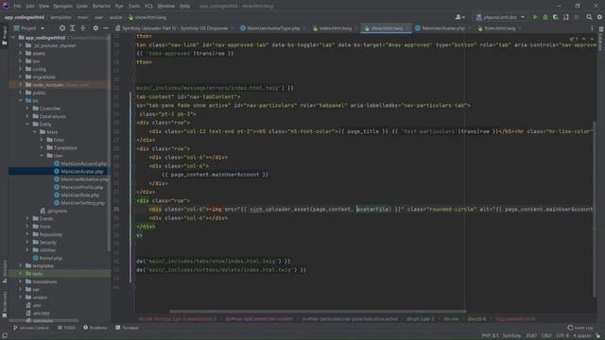
Task: Click the PHP 8.1 language level in status bar
Action: (490, 336)
